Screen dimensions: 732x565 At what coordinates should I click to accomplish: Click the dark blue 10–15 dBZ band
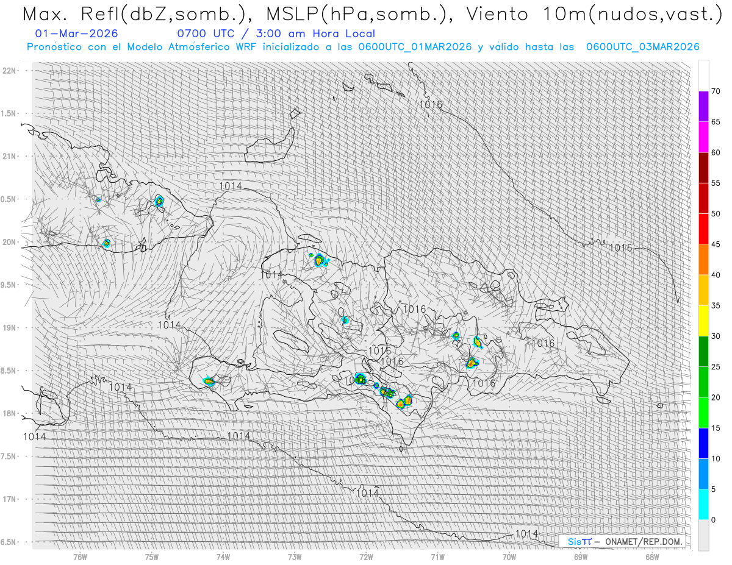coord(703,443)
